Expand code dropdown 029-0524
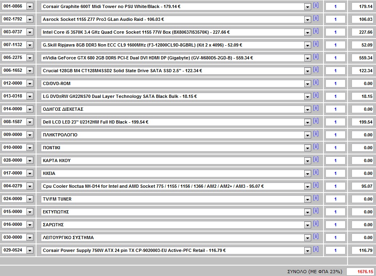376x276 pixels. pos(30,251)
